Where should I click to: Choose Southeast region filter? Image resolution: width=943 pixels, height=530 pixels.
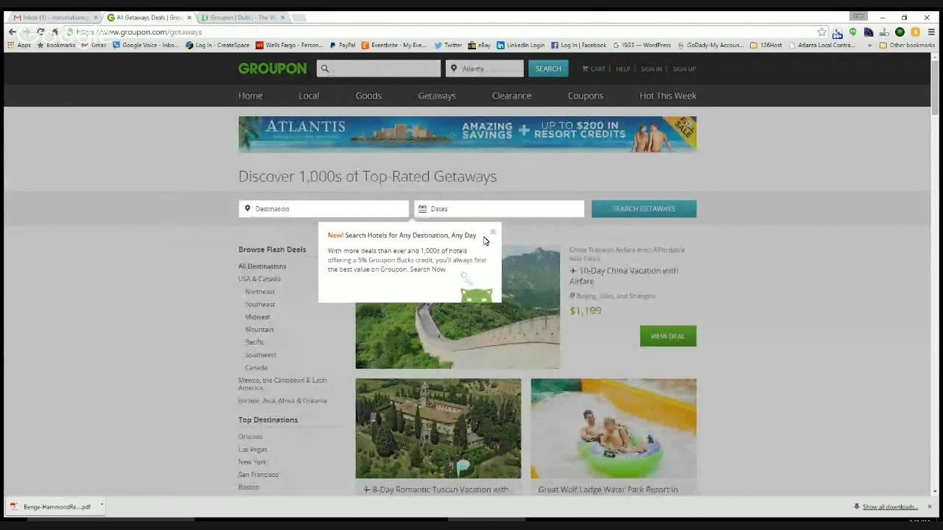click(260, 304)
